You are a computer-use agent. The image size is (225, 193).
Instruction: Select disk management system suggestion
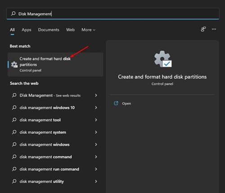(55, 132)
